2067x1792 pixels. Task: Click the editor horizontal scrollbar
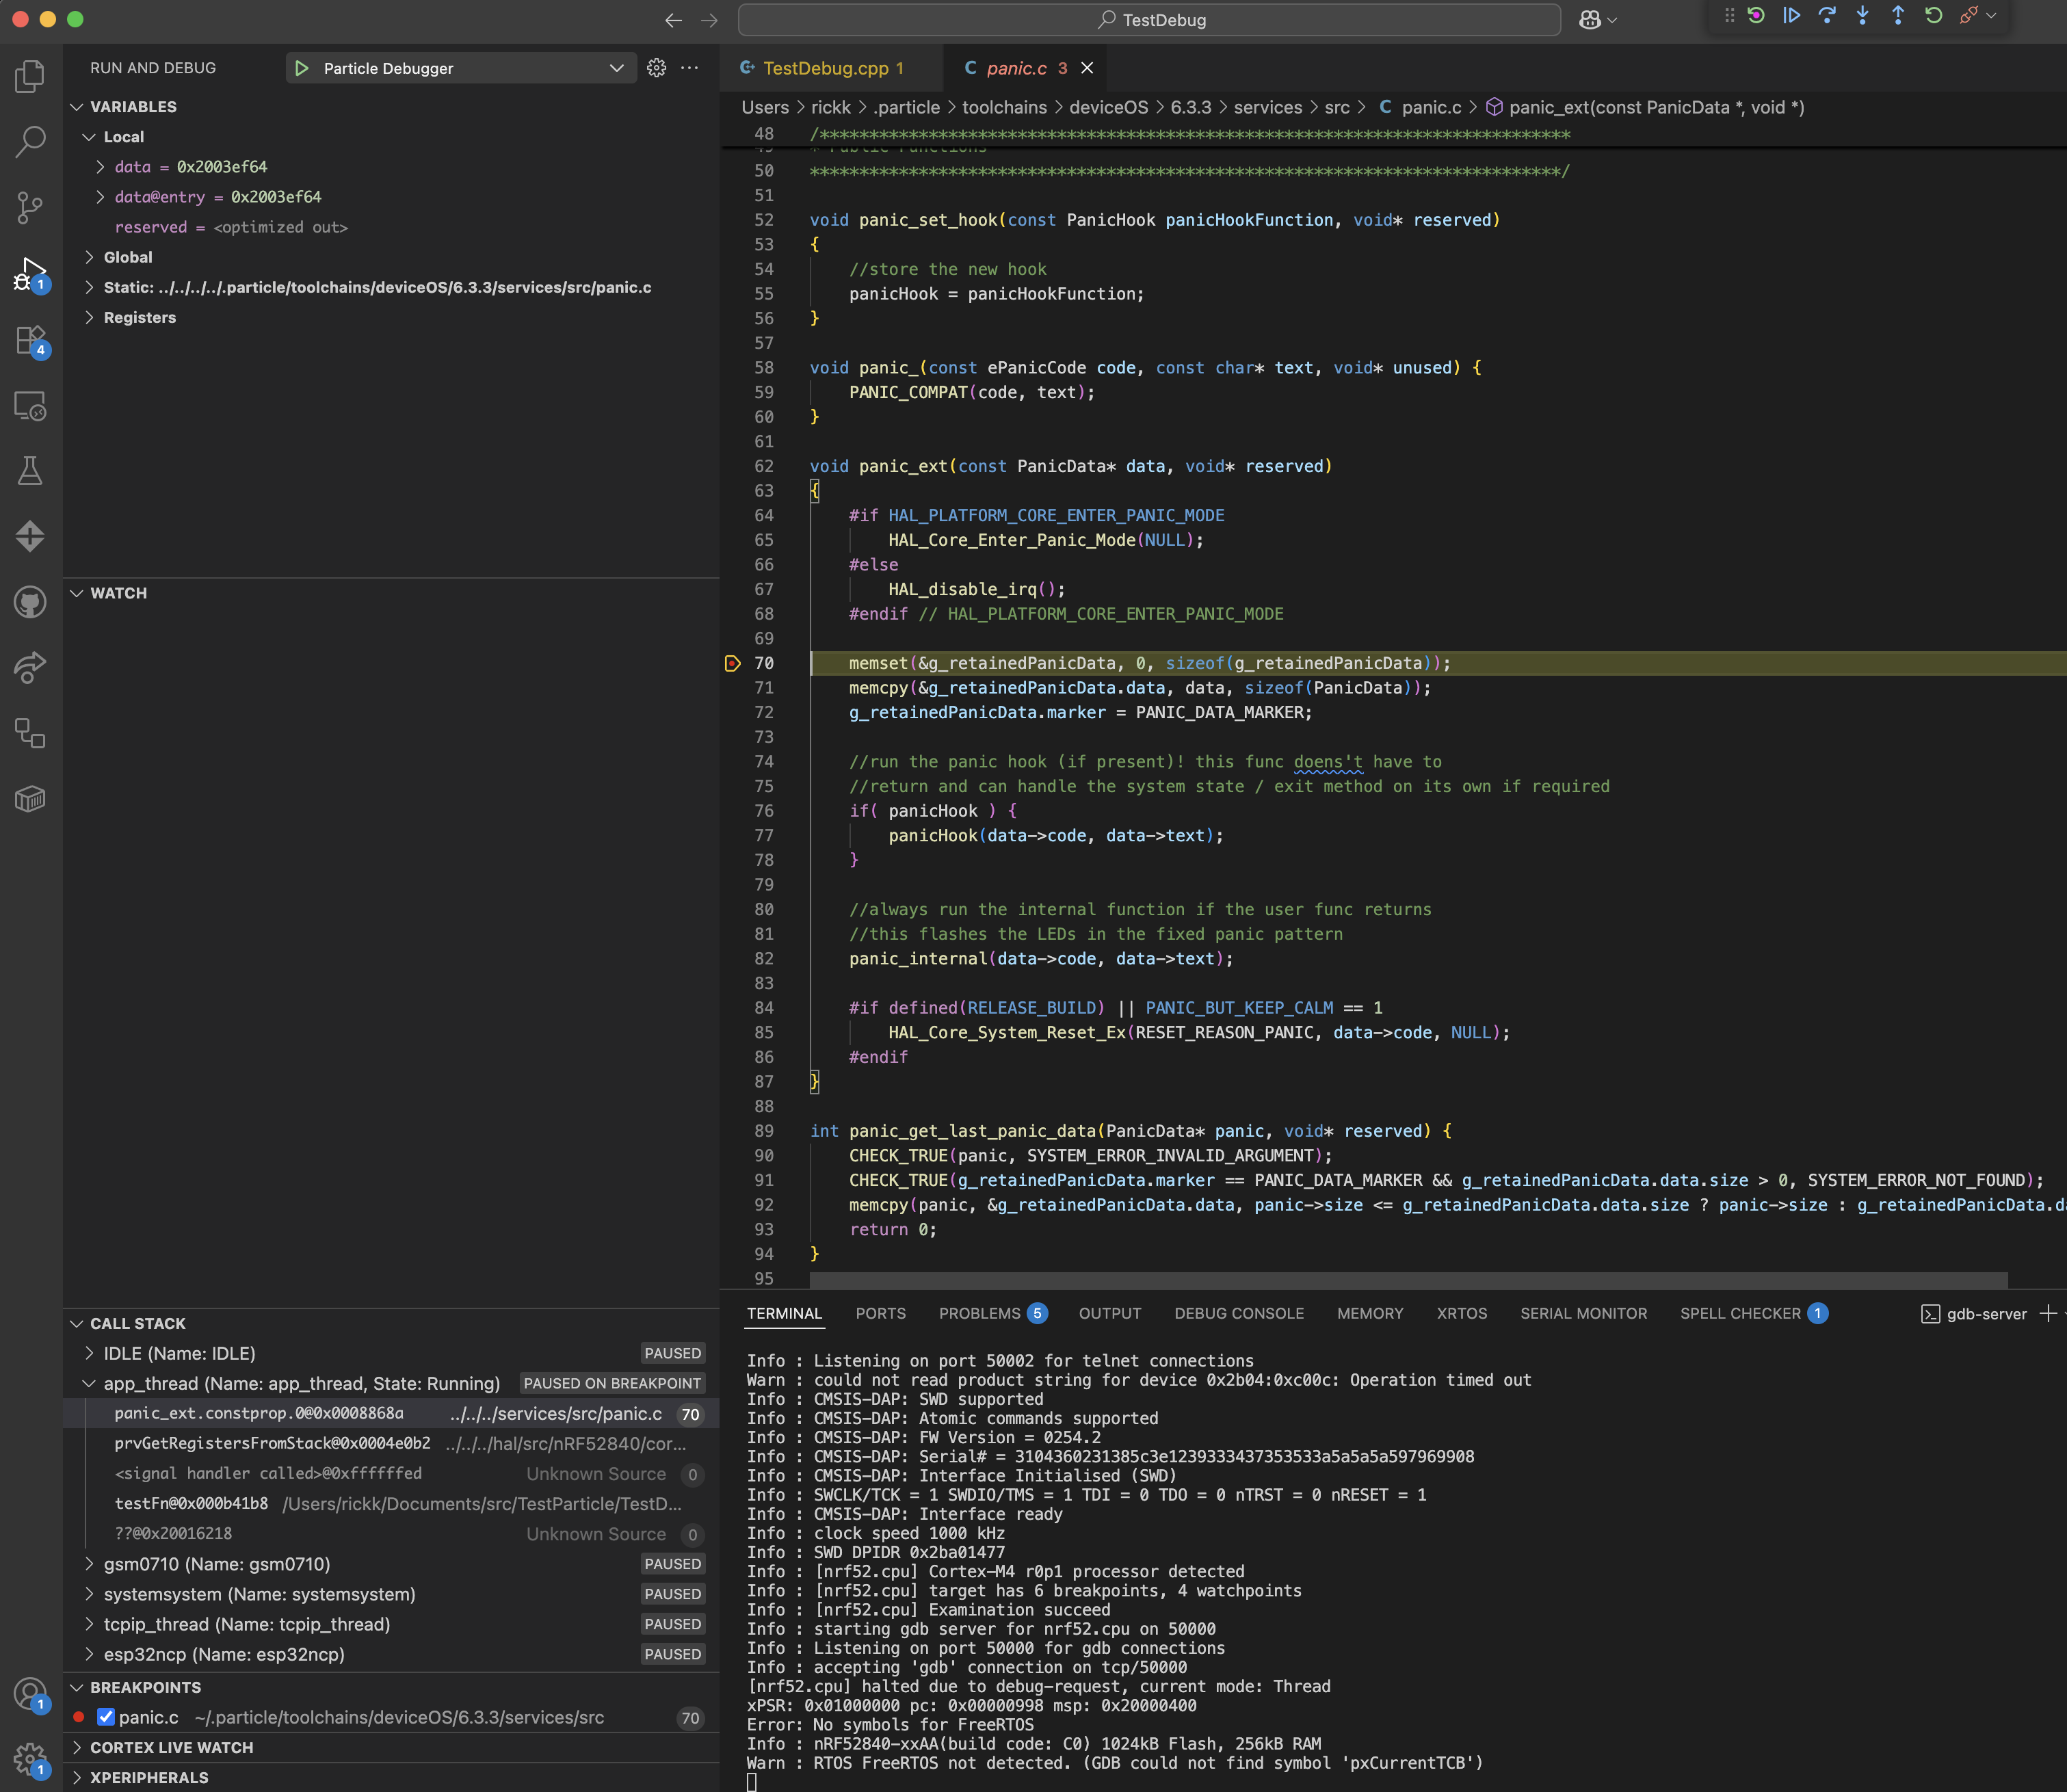tap(1407, 1280)
